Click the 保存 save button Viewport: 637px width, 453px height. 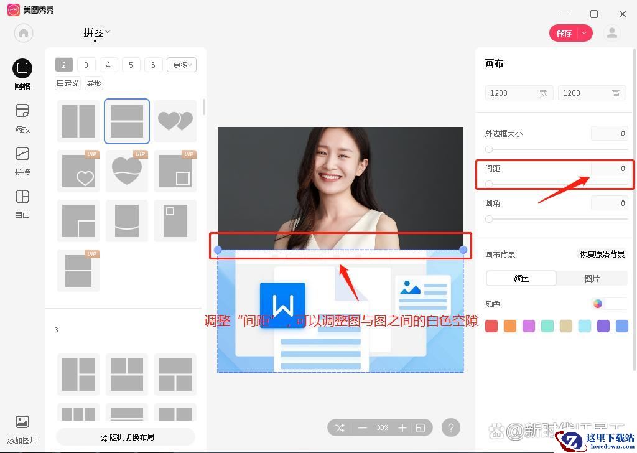pyautogui.click(x=564, y=33)
